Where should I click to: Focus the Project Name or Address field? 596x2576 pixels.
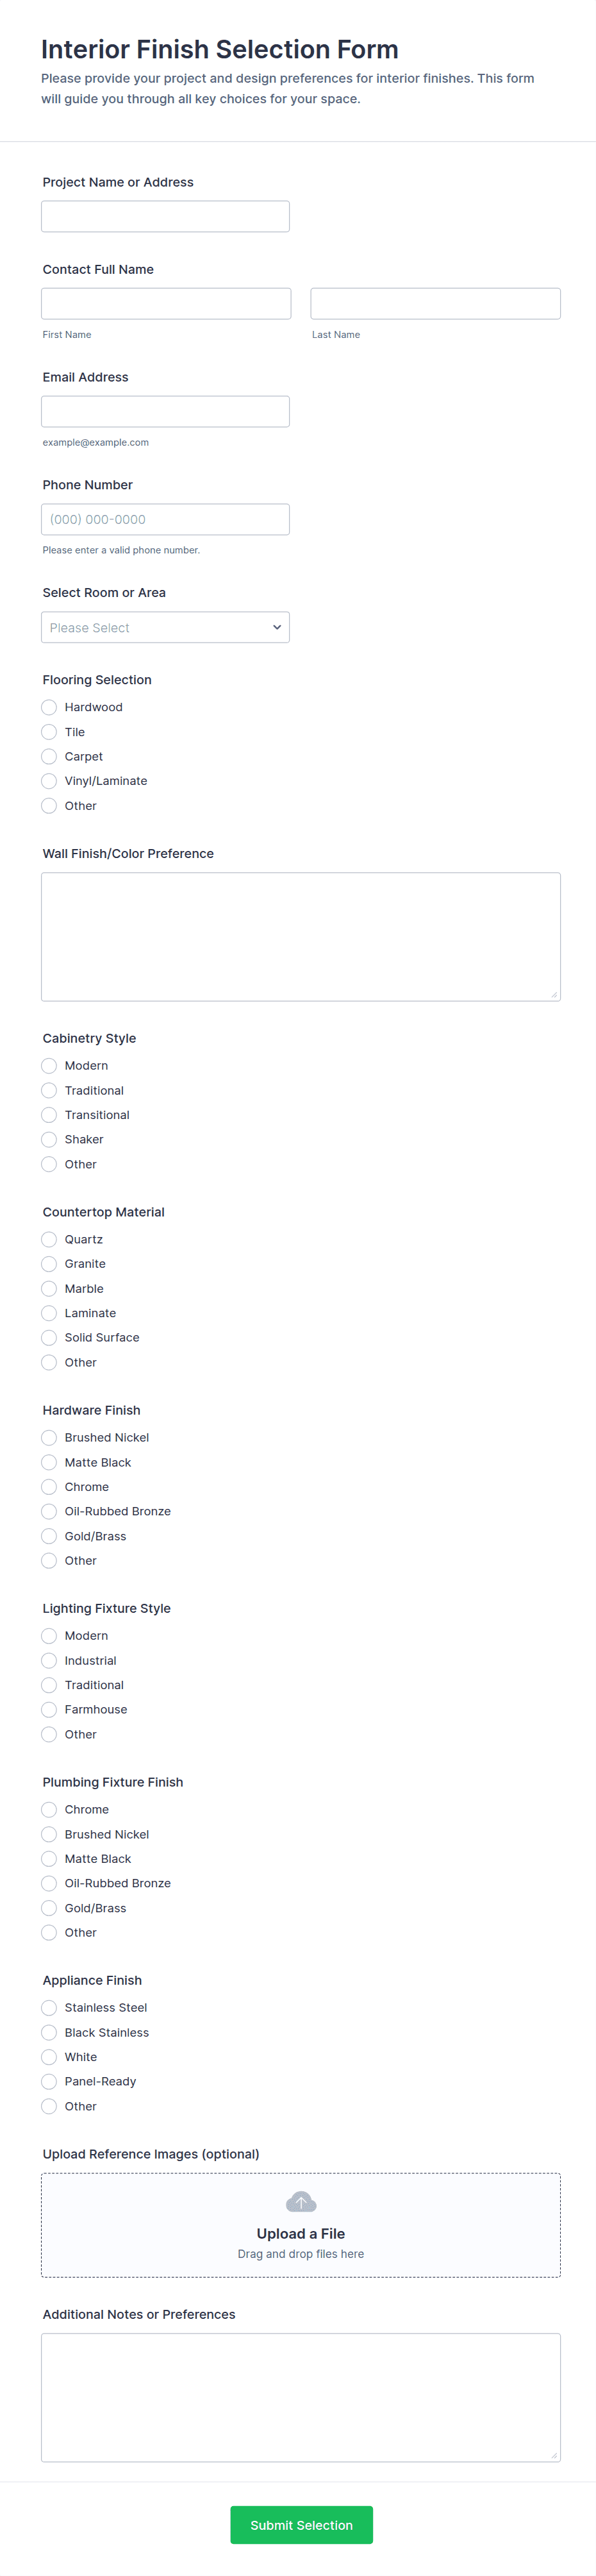tap(165, 216)
